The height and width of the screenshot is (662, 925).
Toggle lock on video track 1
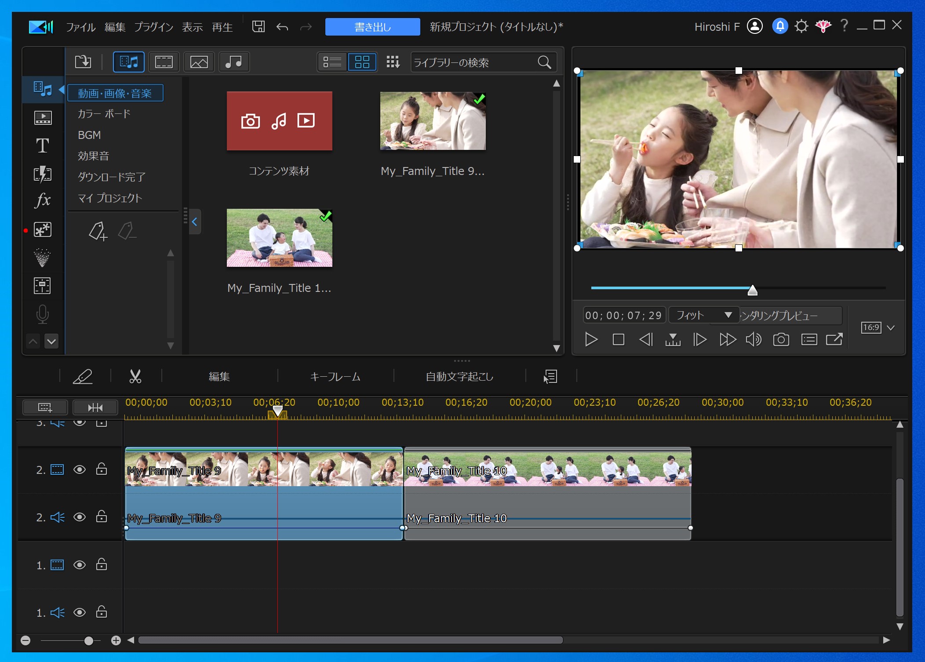(x=102, y=565)
